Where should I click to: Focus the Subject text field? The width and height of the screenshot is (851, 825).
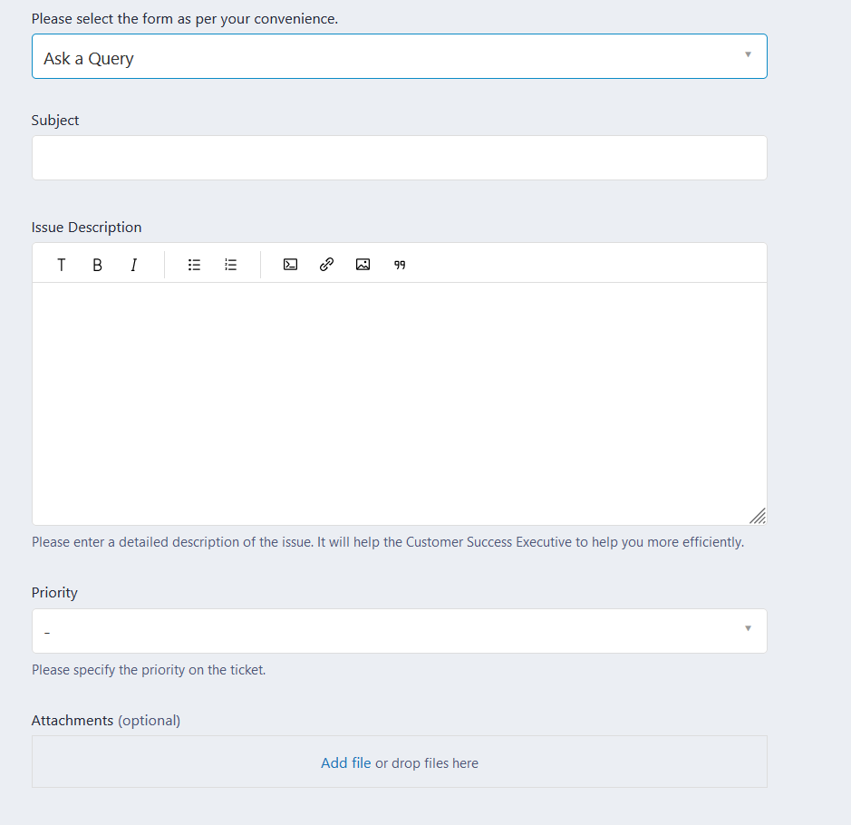400,158
